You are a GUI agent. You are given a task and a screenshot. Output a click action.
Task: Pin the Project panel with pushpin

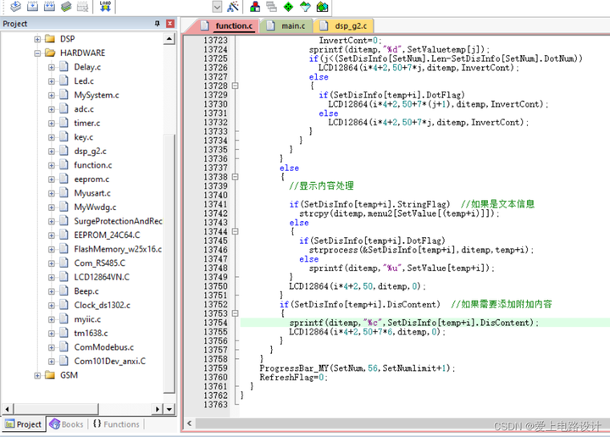pyautogui.click(x=158, y=24)
